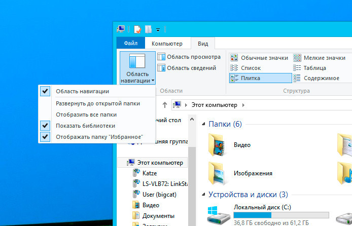Switch to the Компьютер ribbon tab

pos(167,44)
